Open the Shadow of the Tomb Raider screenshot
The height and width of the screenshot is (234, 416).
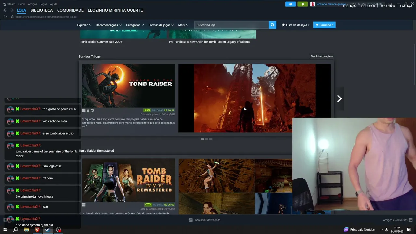point(254,98)
